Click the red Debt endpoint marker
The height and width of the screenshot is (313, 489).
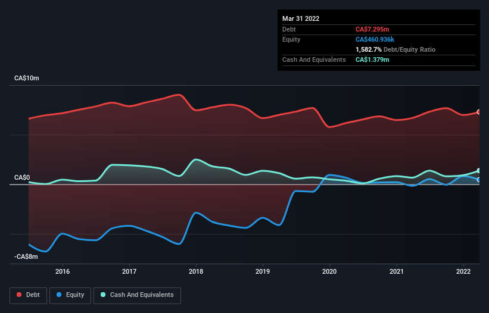(x=479, y=112)
